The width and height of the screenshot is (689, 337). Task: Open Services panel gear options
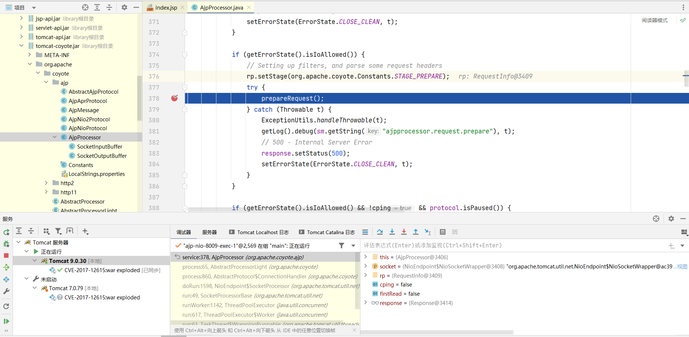click(671, 219)
